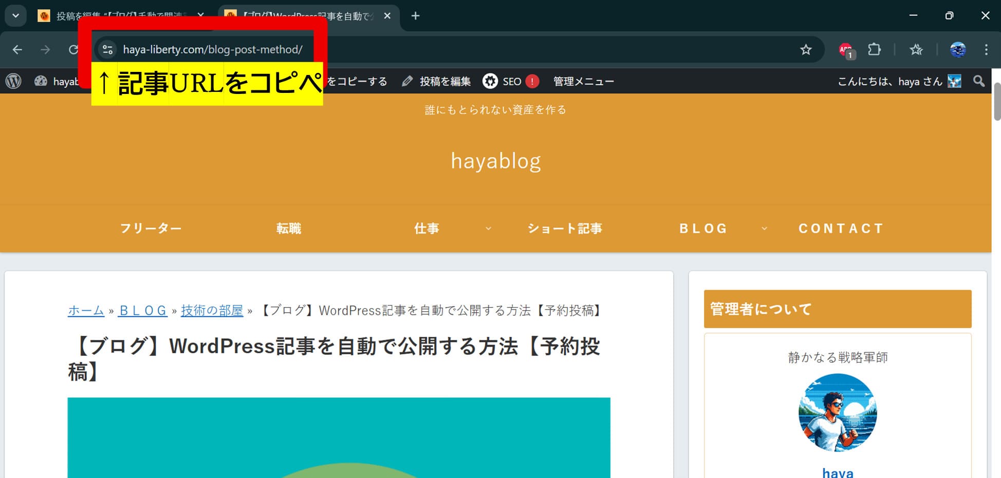Open the 管理メニュー admin bar item
This screenshot has height=478, width=1001.
(x=583, y=81)
